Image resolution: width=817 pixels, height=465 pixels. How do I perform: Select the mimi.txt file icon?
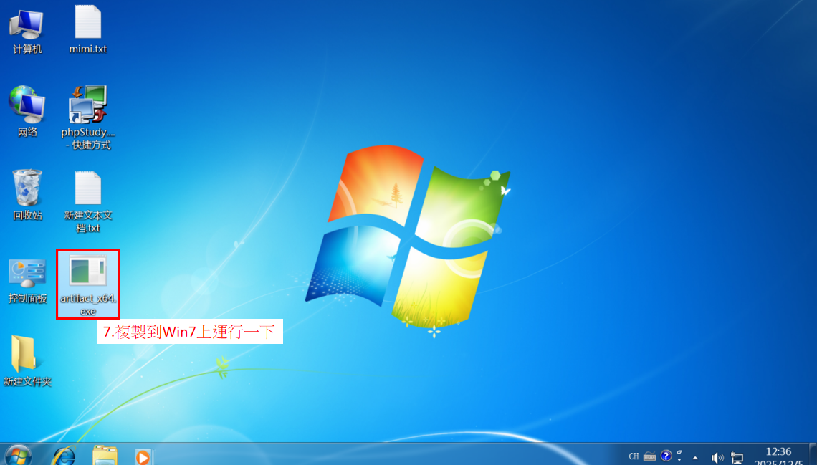[x=87, y=30]
